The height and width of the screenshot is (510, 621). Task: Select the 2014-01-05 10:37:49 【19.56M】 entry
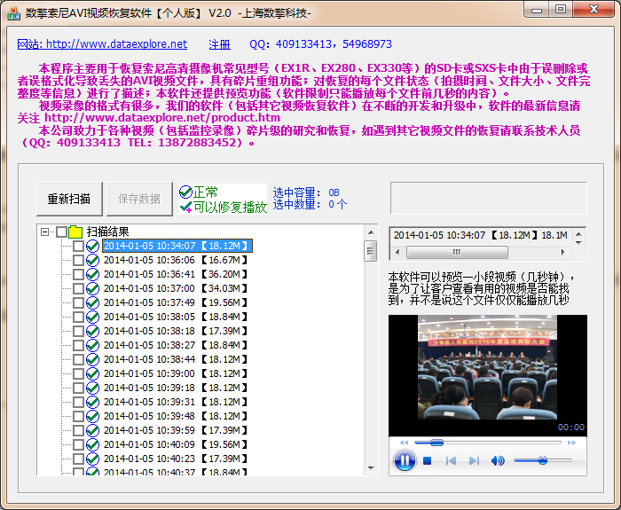click(x=175, y=303)
